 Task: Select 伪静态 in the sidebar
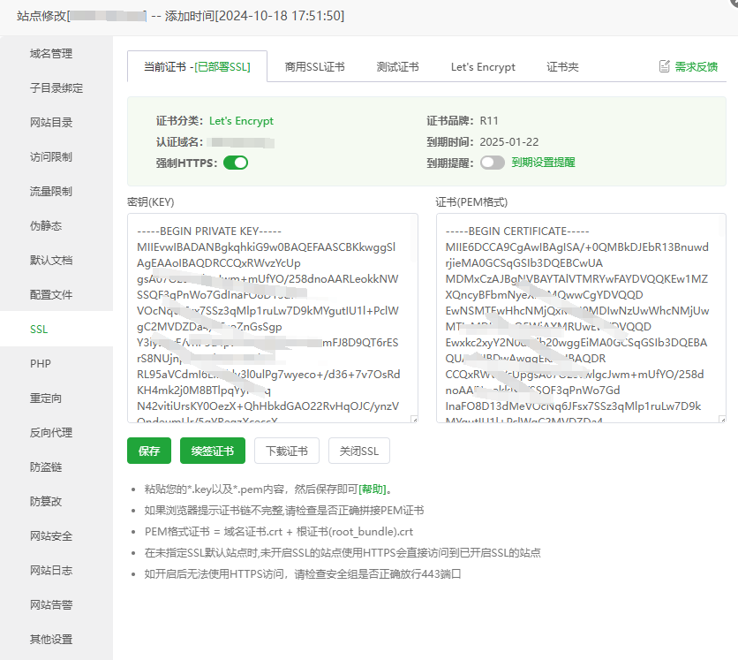coord(46,225)
